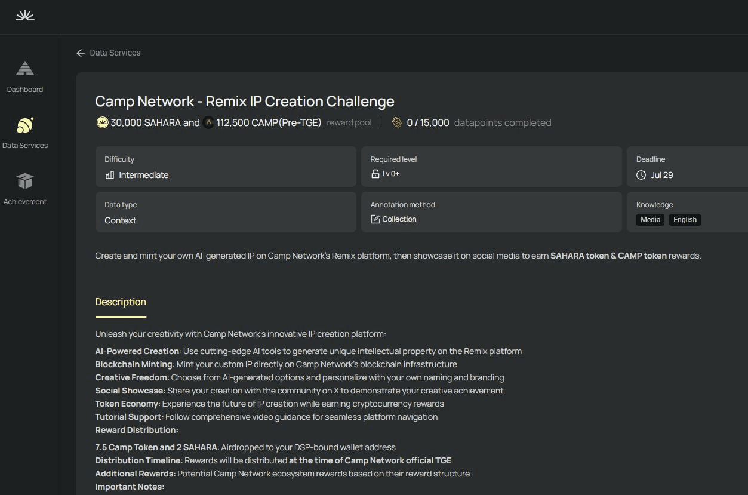
Task: Click the 'Blockchain Minting' line
Action: point(276,364)
